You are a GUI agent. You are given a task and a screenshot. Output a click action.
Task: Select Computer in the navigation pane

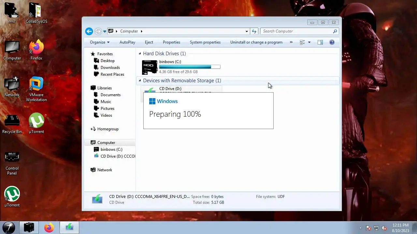(106, 143)
